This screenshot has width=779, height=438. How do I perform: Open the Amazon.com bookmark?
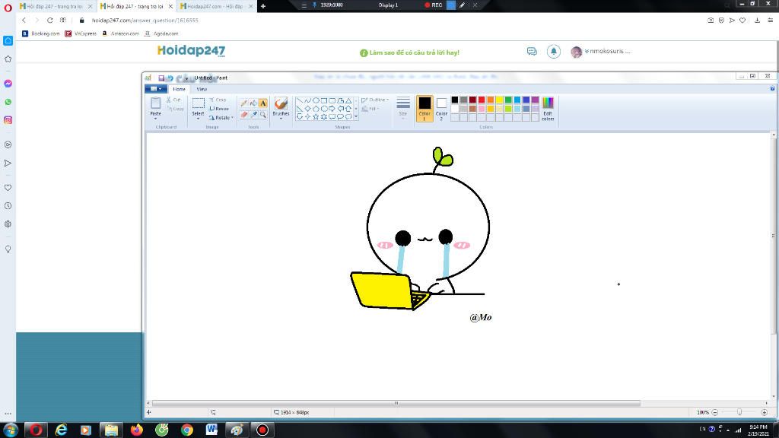(120, 33)
